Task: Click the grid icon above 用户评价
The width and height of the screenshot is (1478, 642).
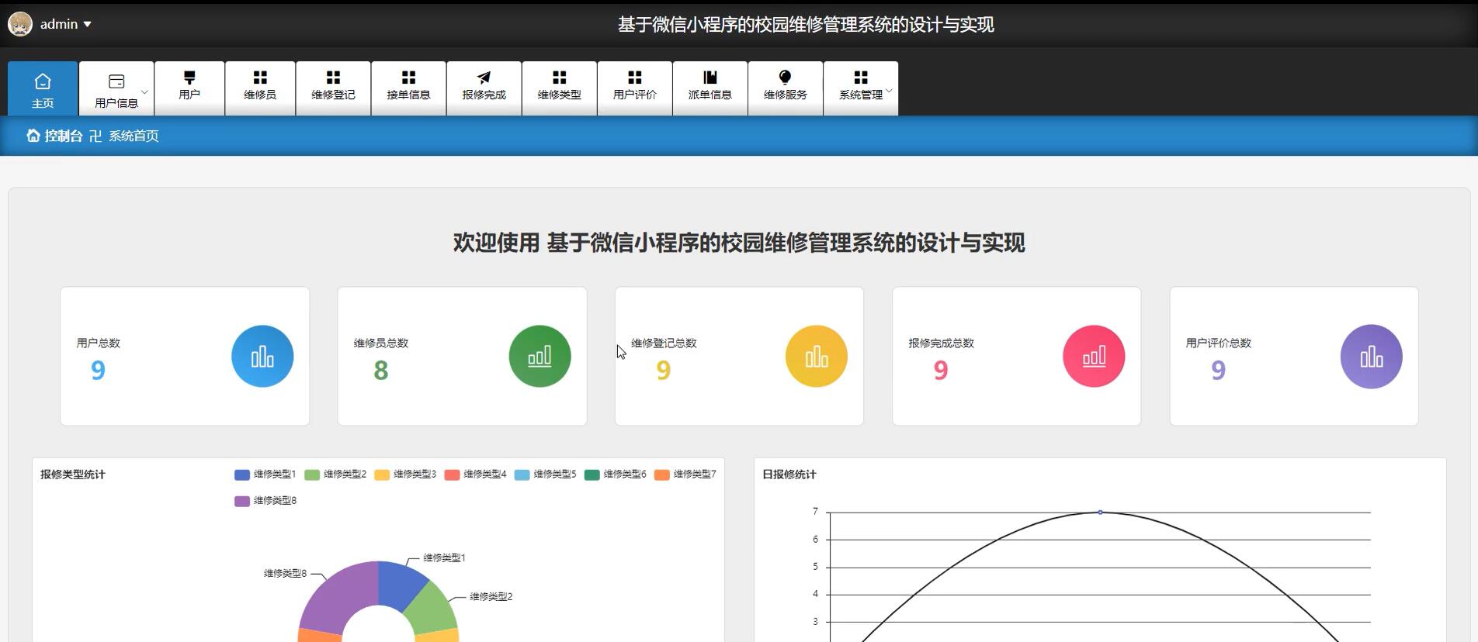Action: (x=634, y=77)
